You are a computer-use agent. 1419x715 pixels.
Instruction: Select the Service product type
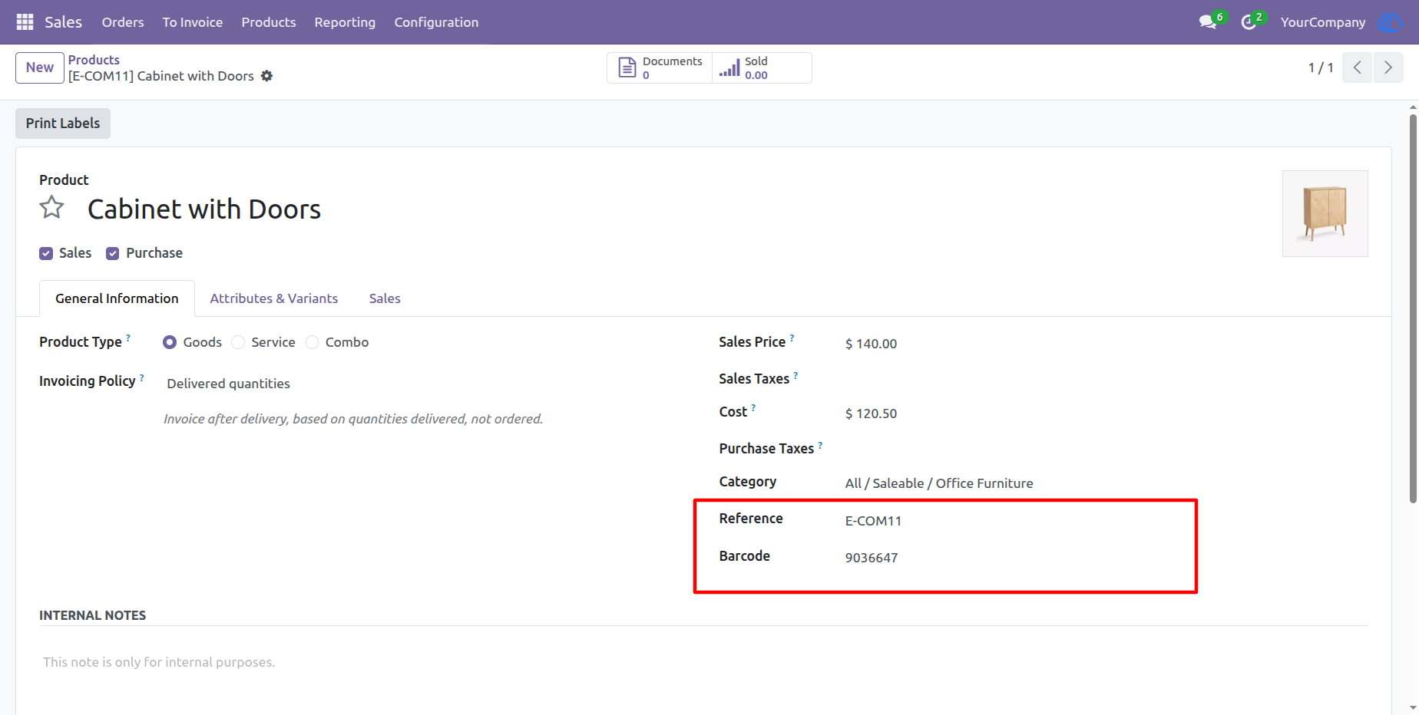(238, 342)
